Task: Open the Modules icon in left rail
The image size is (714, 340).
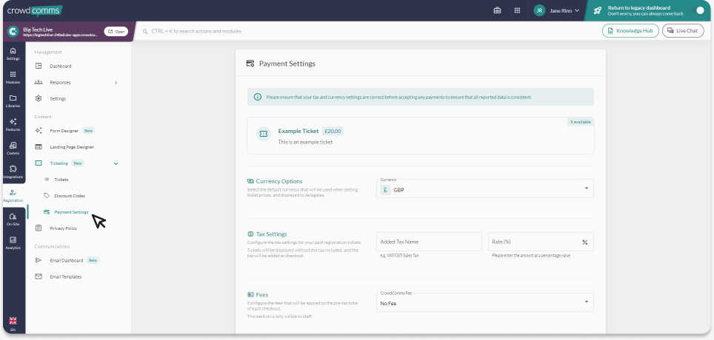Action: tap(13, 77)
